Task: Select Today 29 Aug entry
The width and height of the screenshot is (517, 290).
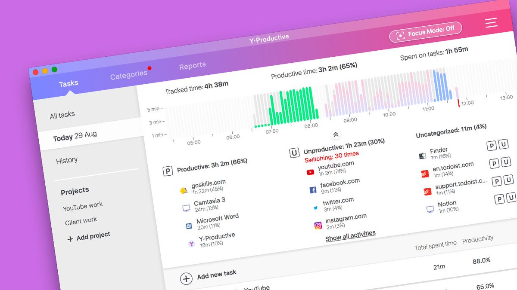Action: pos(75,136)
